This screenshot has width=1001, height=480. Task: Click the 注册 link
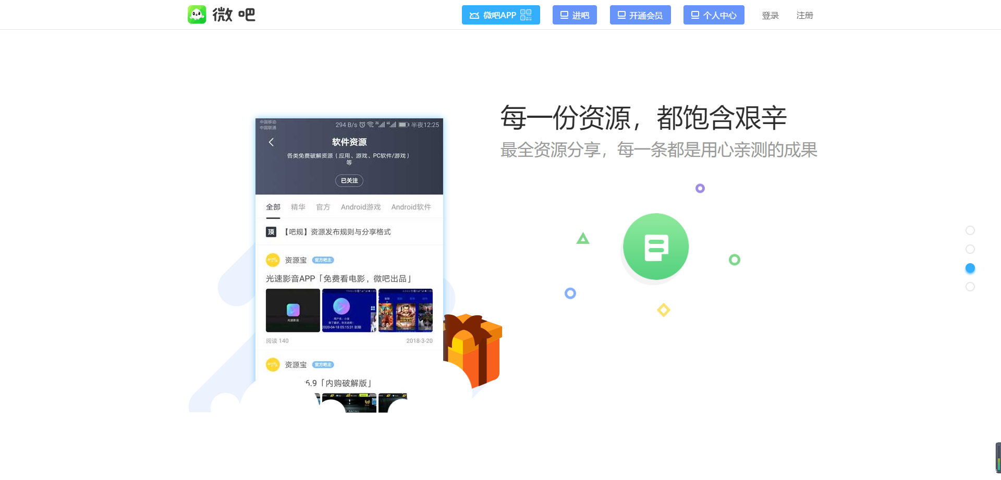[x=804, y=16]
